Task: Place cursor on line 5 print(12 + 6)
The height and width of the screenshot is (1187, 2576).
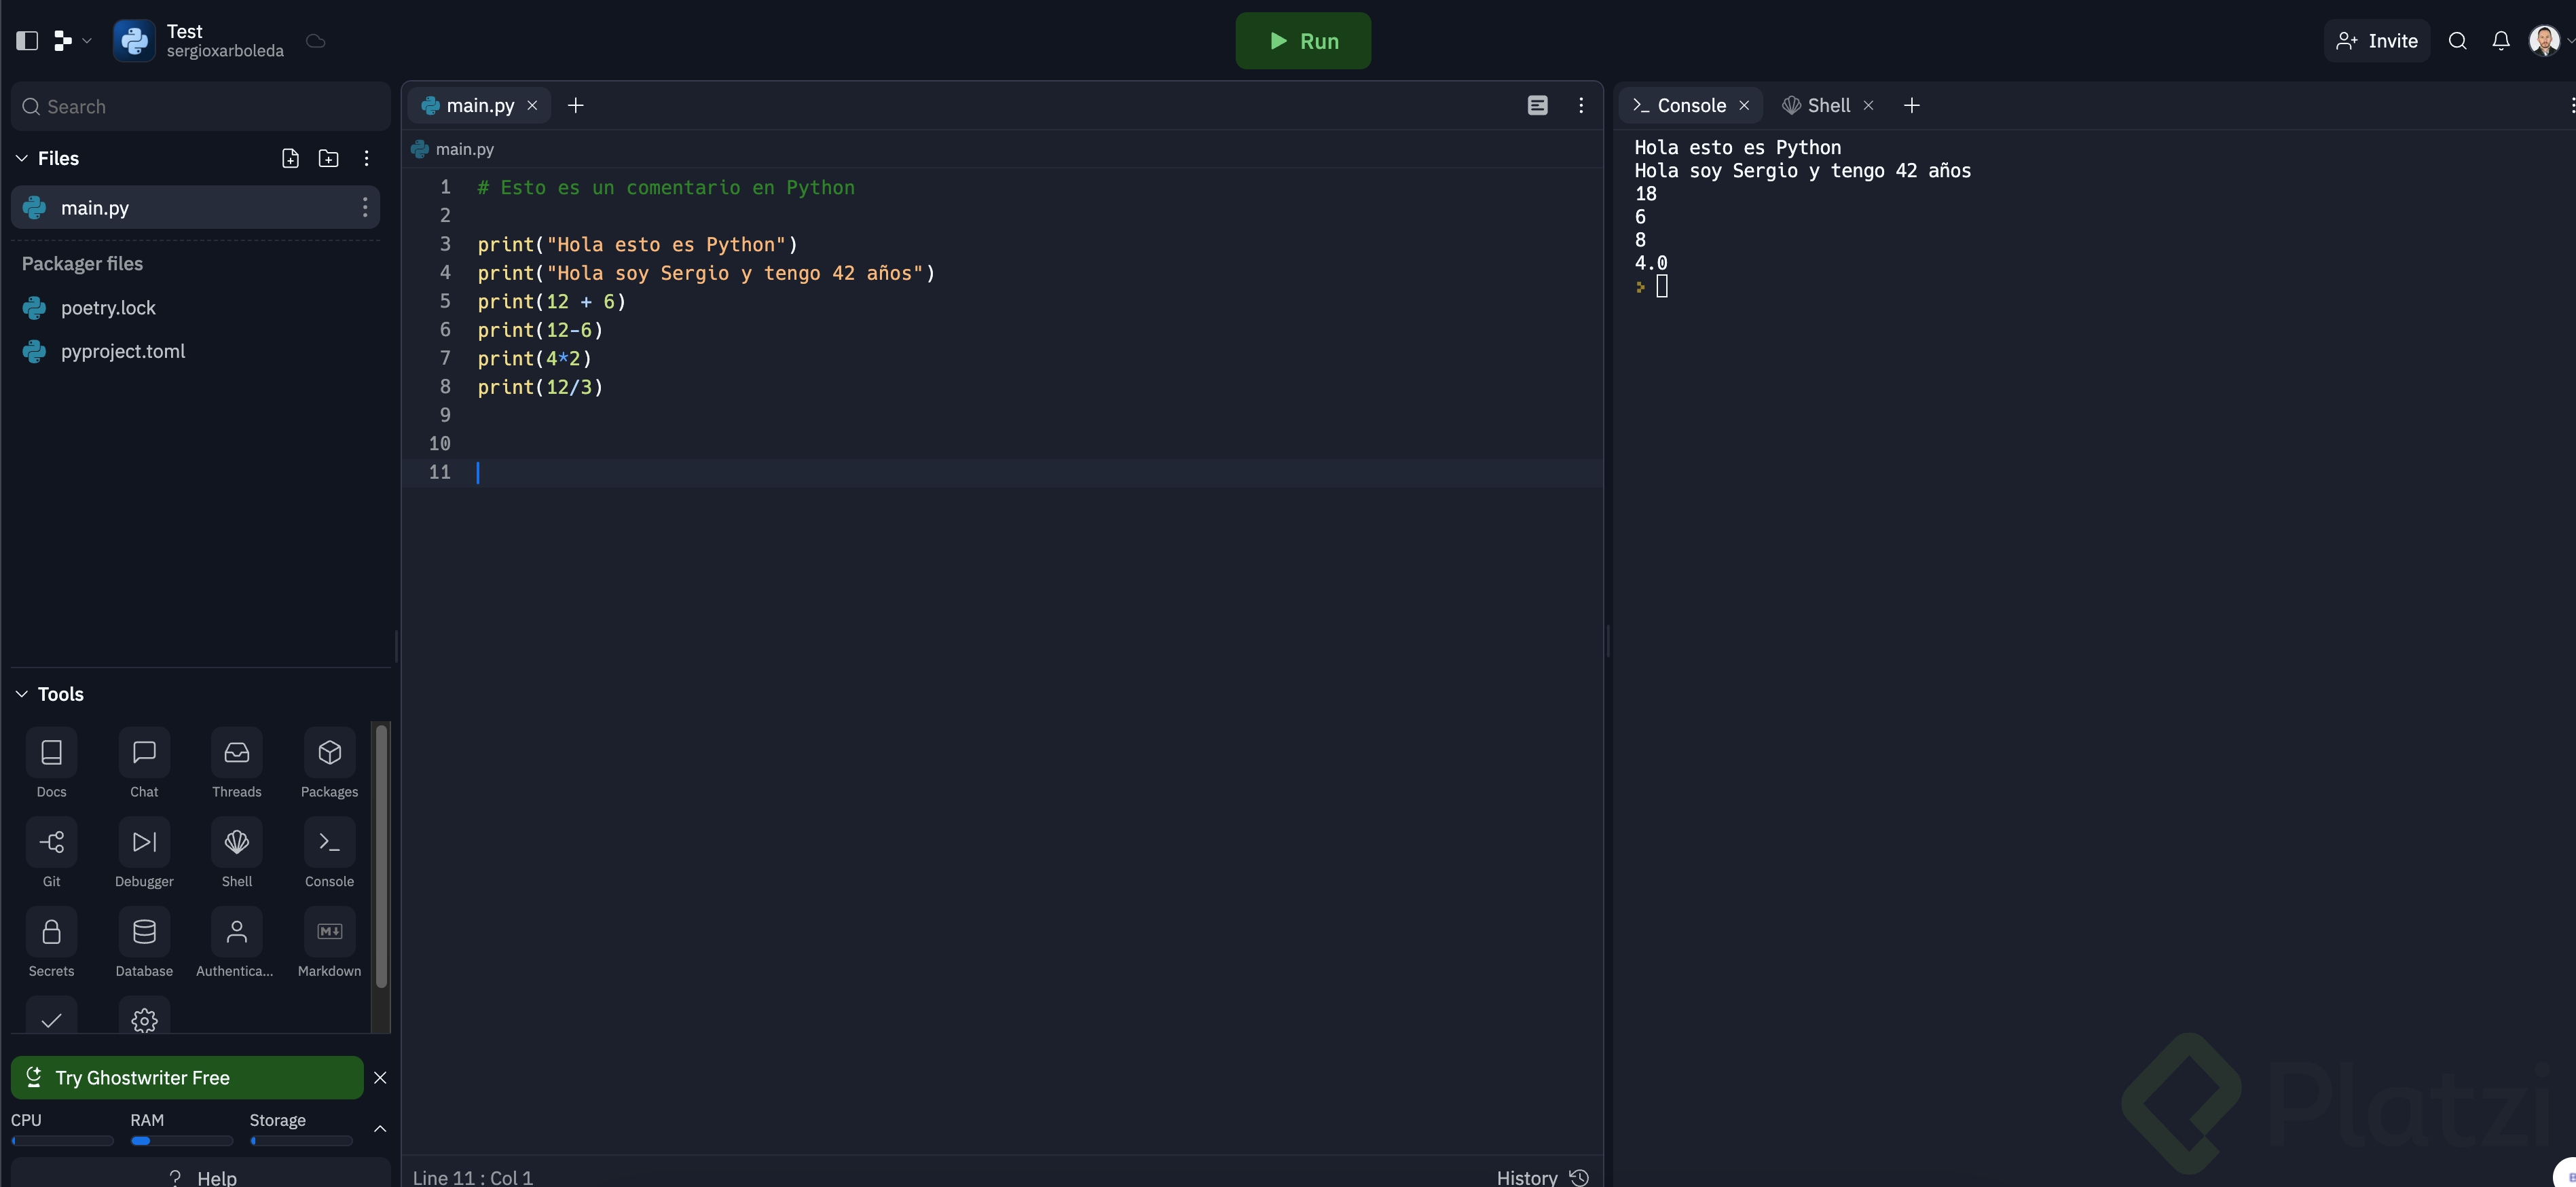Action: pyautogui.click(x=551, y=301)
